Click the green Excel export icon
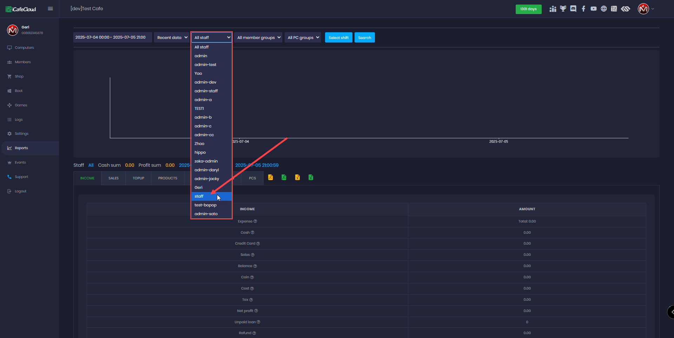Screen dimensions: 674x338 point(311,178)
